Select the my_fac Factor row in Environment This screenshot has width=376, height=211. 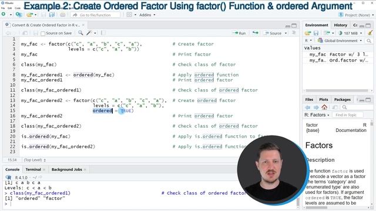coord(338,55)
